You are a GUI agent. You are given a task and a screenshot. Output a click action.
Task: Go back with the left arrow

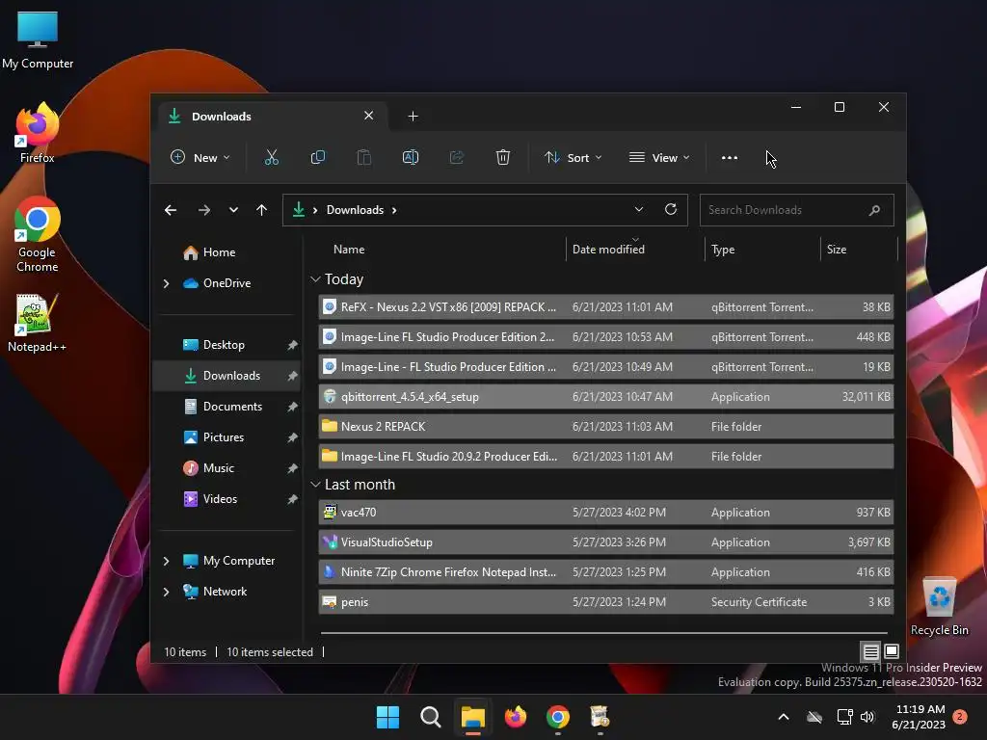click(171, 210)
